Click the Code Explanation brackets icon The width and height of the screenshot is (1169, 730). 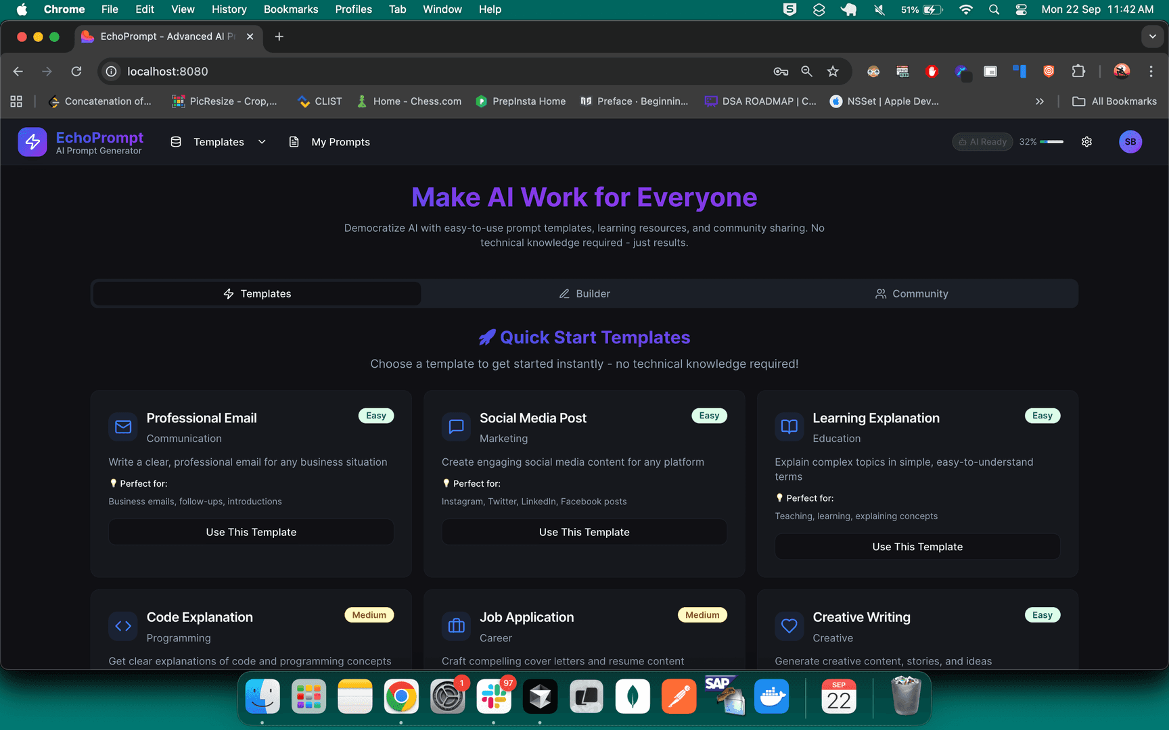(123, 626)
